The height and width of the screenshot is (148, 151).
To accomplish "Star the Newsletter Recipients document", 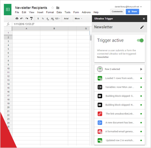I will point(52,8).
